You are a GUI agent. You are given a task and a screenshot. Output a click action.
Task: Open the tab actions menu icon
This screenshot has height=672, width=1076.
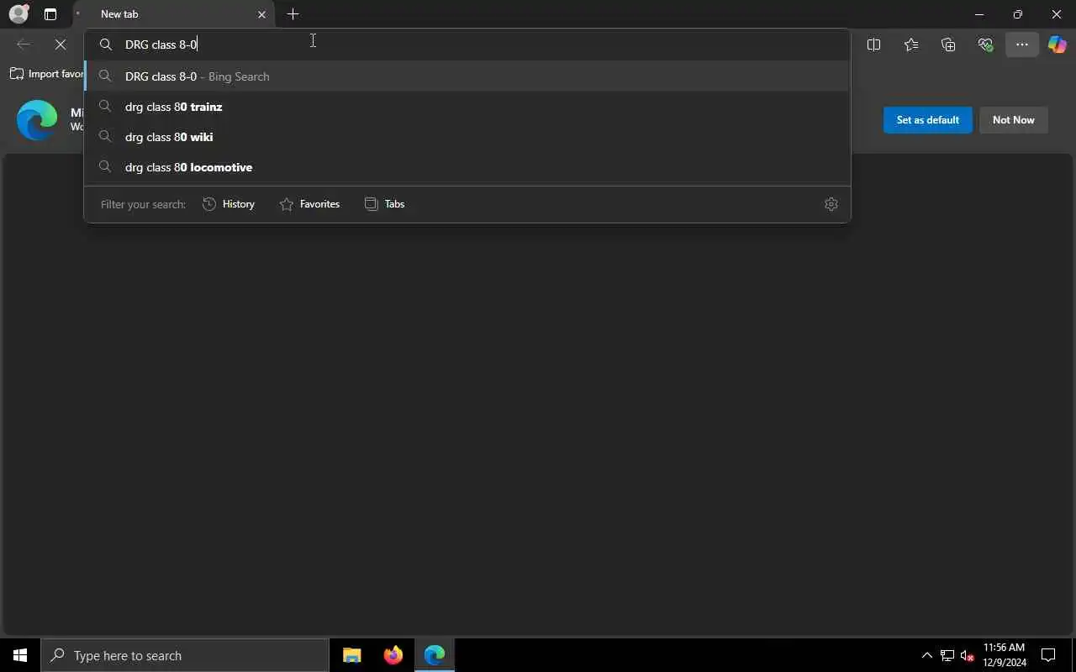click(x=50, y=14)
